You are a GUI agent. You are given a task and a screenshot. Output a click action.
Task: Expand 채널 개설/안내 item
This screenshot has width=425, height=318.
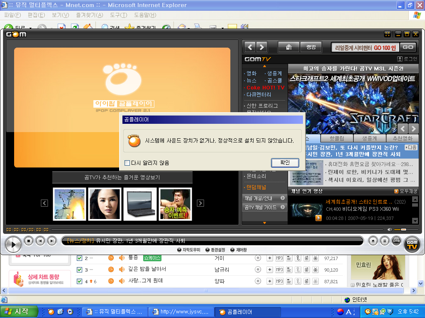coord(264,198)
